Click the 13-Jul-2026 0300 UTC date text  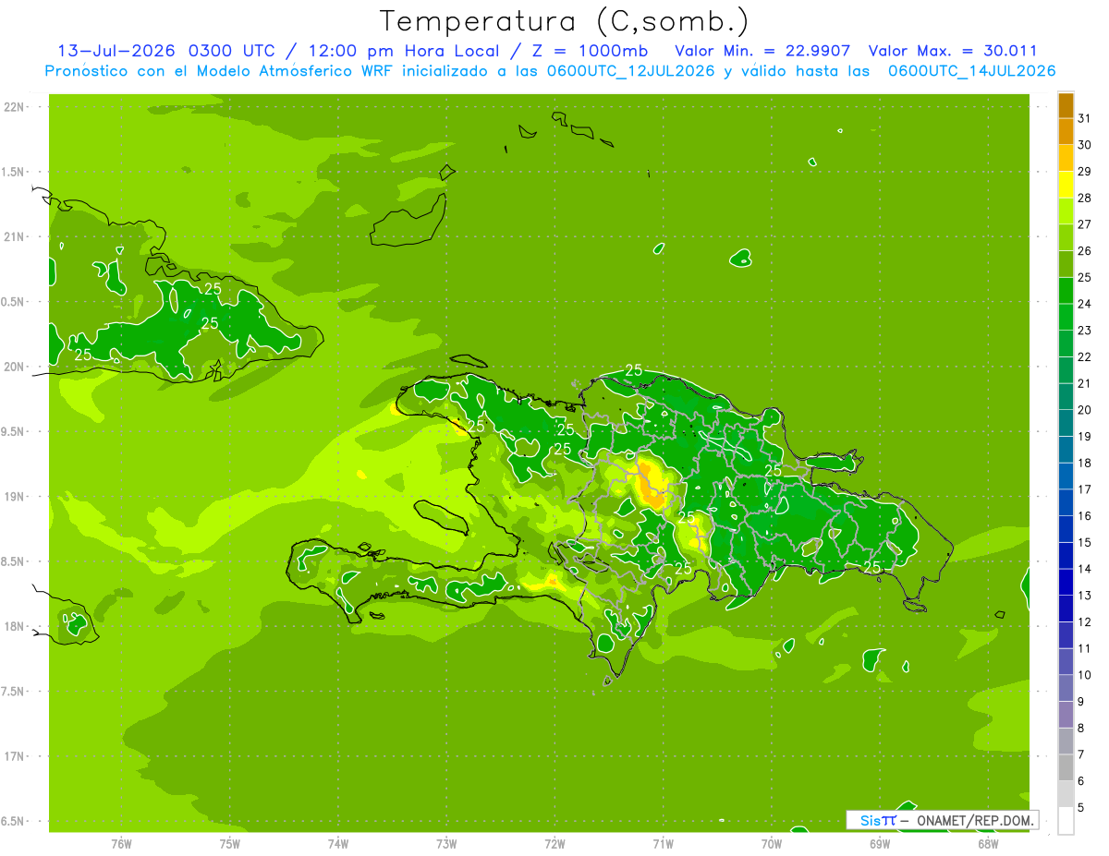(166, 51)
